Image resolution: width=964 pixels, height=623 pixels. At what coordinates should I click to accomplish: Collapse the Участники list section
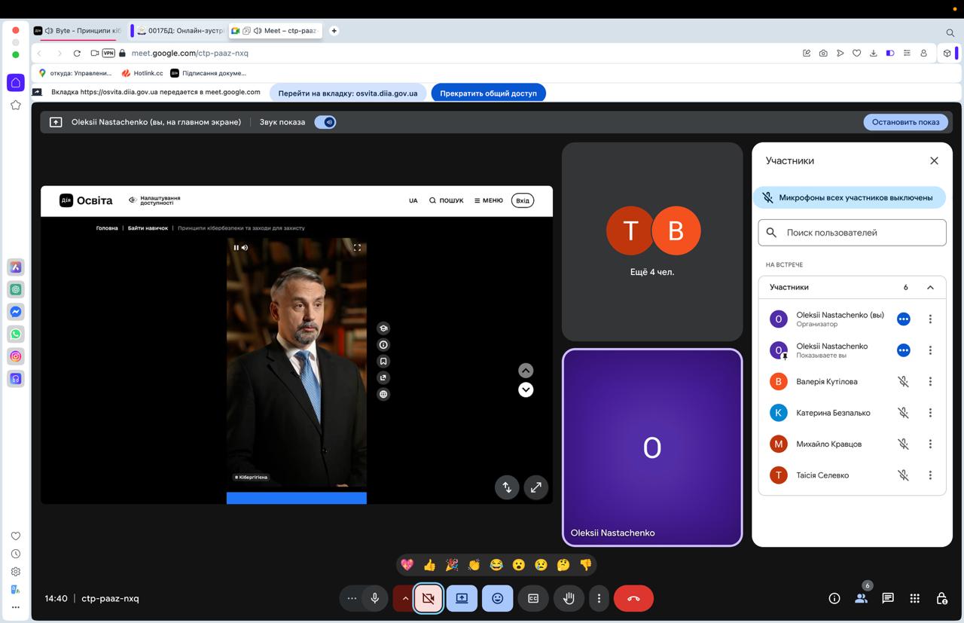point(930,287)
